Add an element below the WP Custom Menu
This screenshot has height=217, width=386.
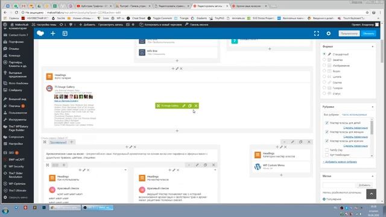point(281,175)
